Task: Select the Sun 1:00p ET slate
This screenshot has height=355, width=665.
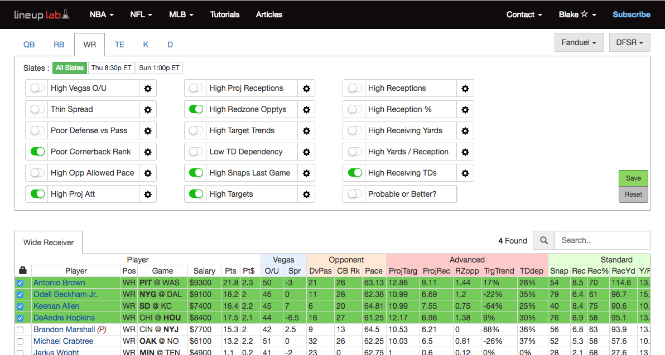Action: (x=160, y=68)
